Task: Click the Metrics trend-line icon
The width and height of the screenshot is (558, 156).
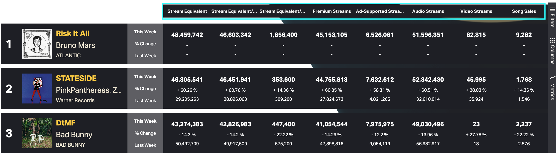Action: click(x=552, y=78)
